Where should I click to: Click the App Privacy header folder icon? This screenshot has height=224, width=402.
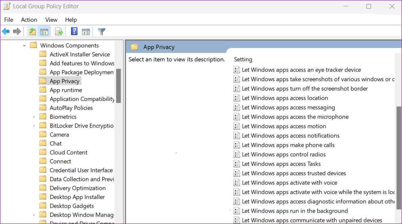[x=135, y=47]
